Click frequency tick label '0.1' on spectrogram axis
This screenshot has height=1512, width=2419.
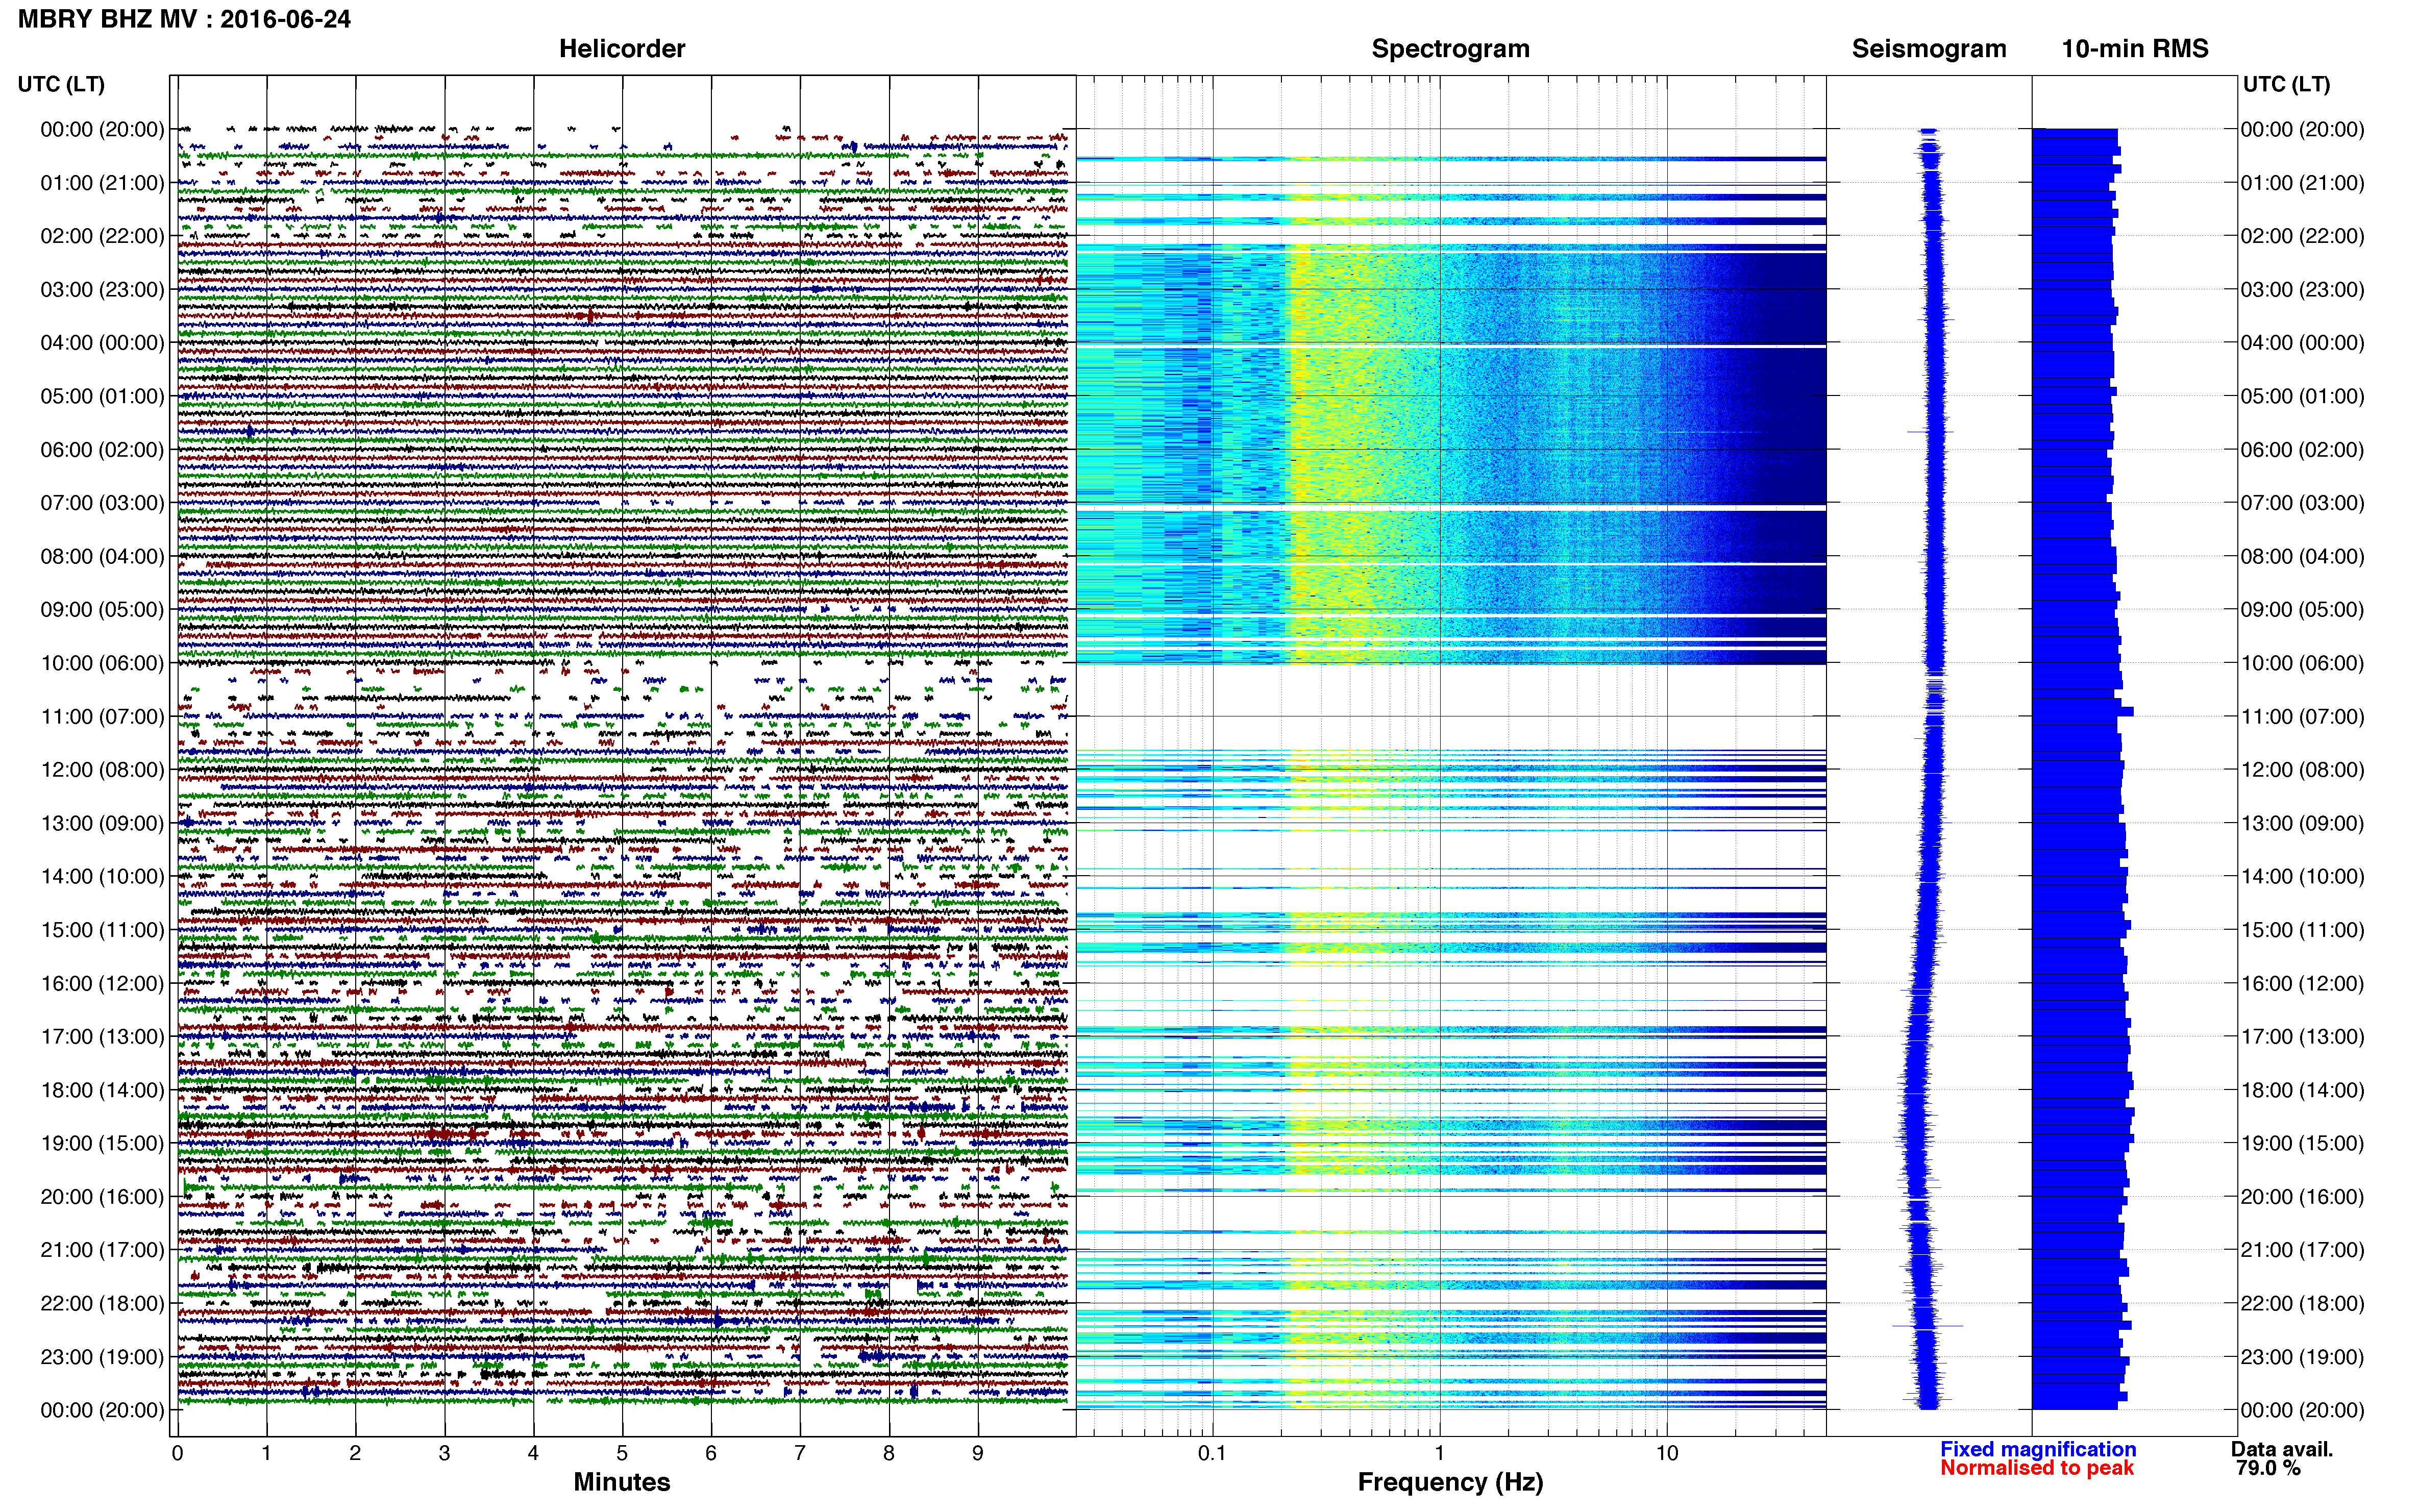pos(1212,1454)
